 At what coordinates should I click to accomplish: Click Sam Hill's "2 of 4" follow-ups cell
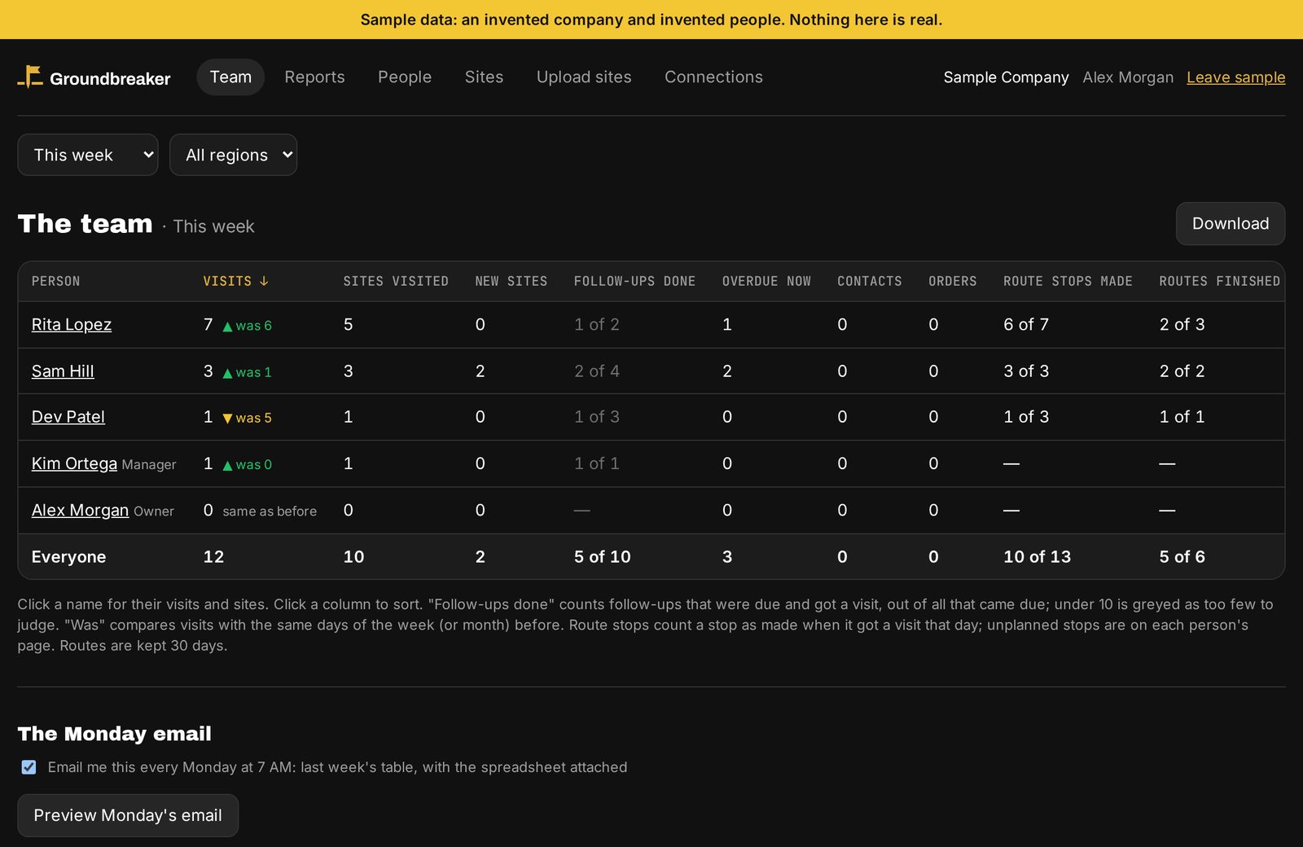[x=597, y=371]
